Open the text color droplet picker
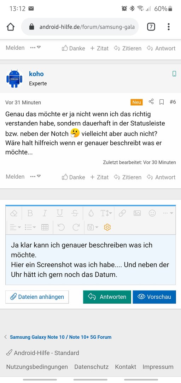This screenshot has width=181, height=383. pyautogui.click(x=91, y=213)
